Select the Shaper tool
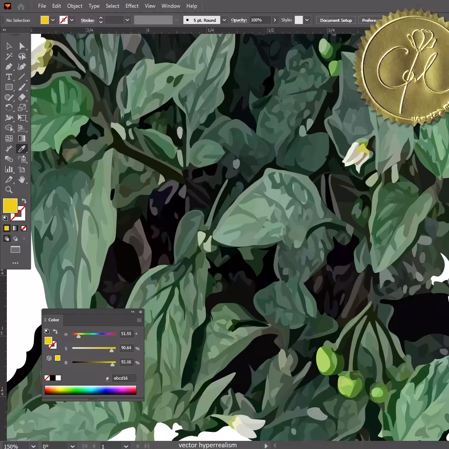The width and height of the screenshot is (449, 449). tap(9, 98)
